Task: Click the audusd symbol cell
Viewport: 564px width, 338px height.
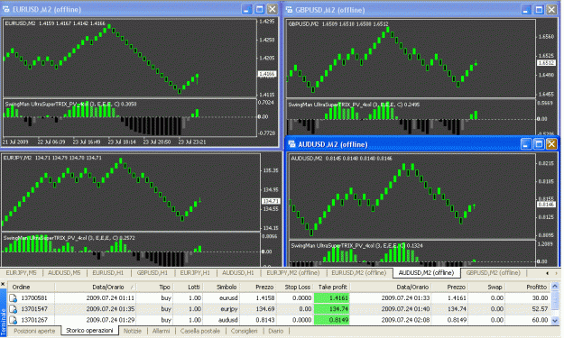Action: (x=228, y=320)
